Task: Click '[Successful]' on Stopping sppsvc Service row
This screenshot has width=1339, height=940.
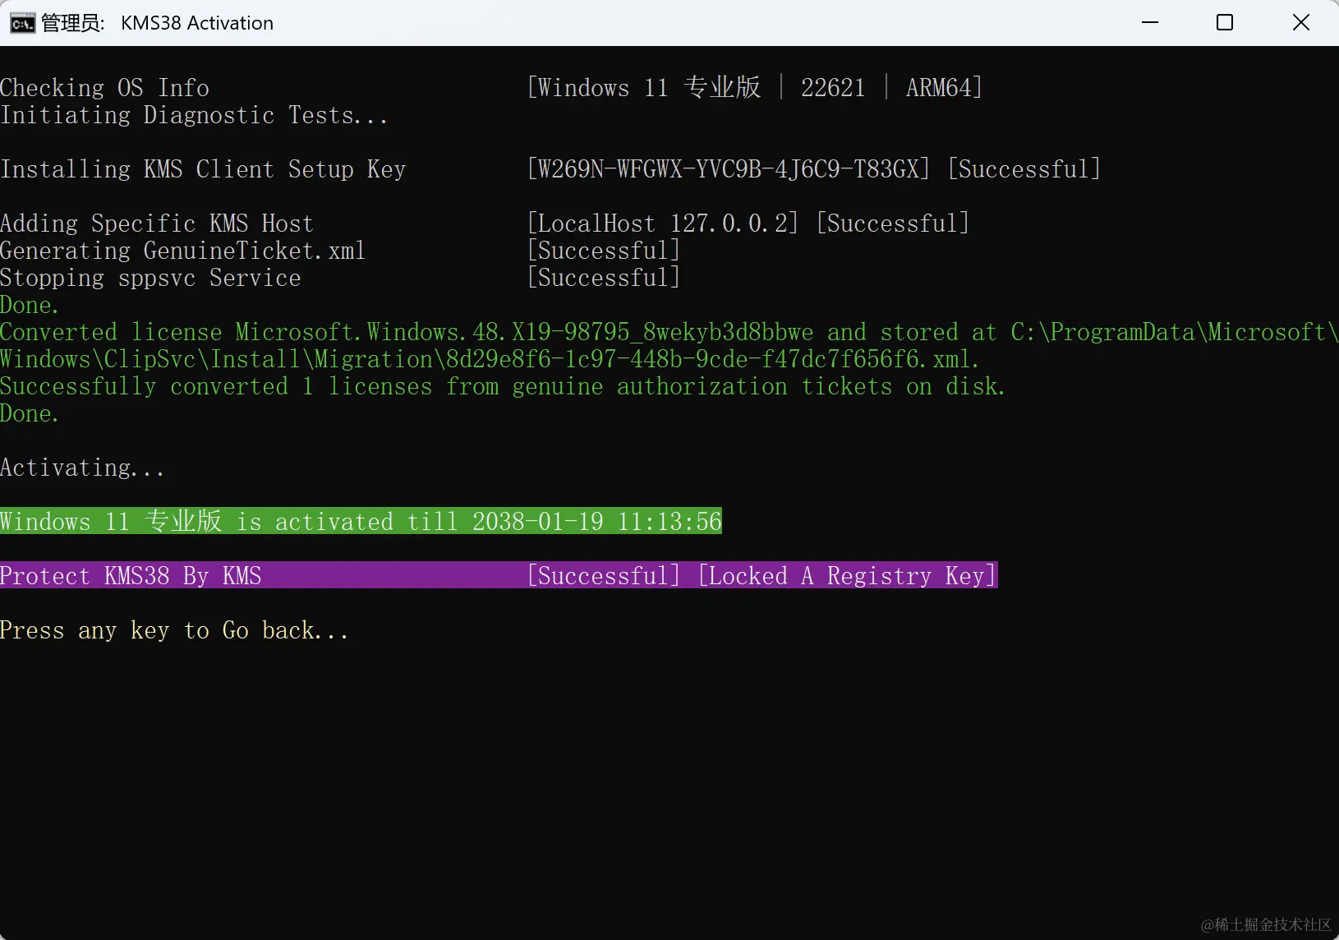Action: 604,278
